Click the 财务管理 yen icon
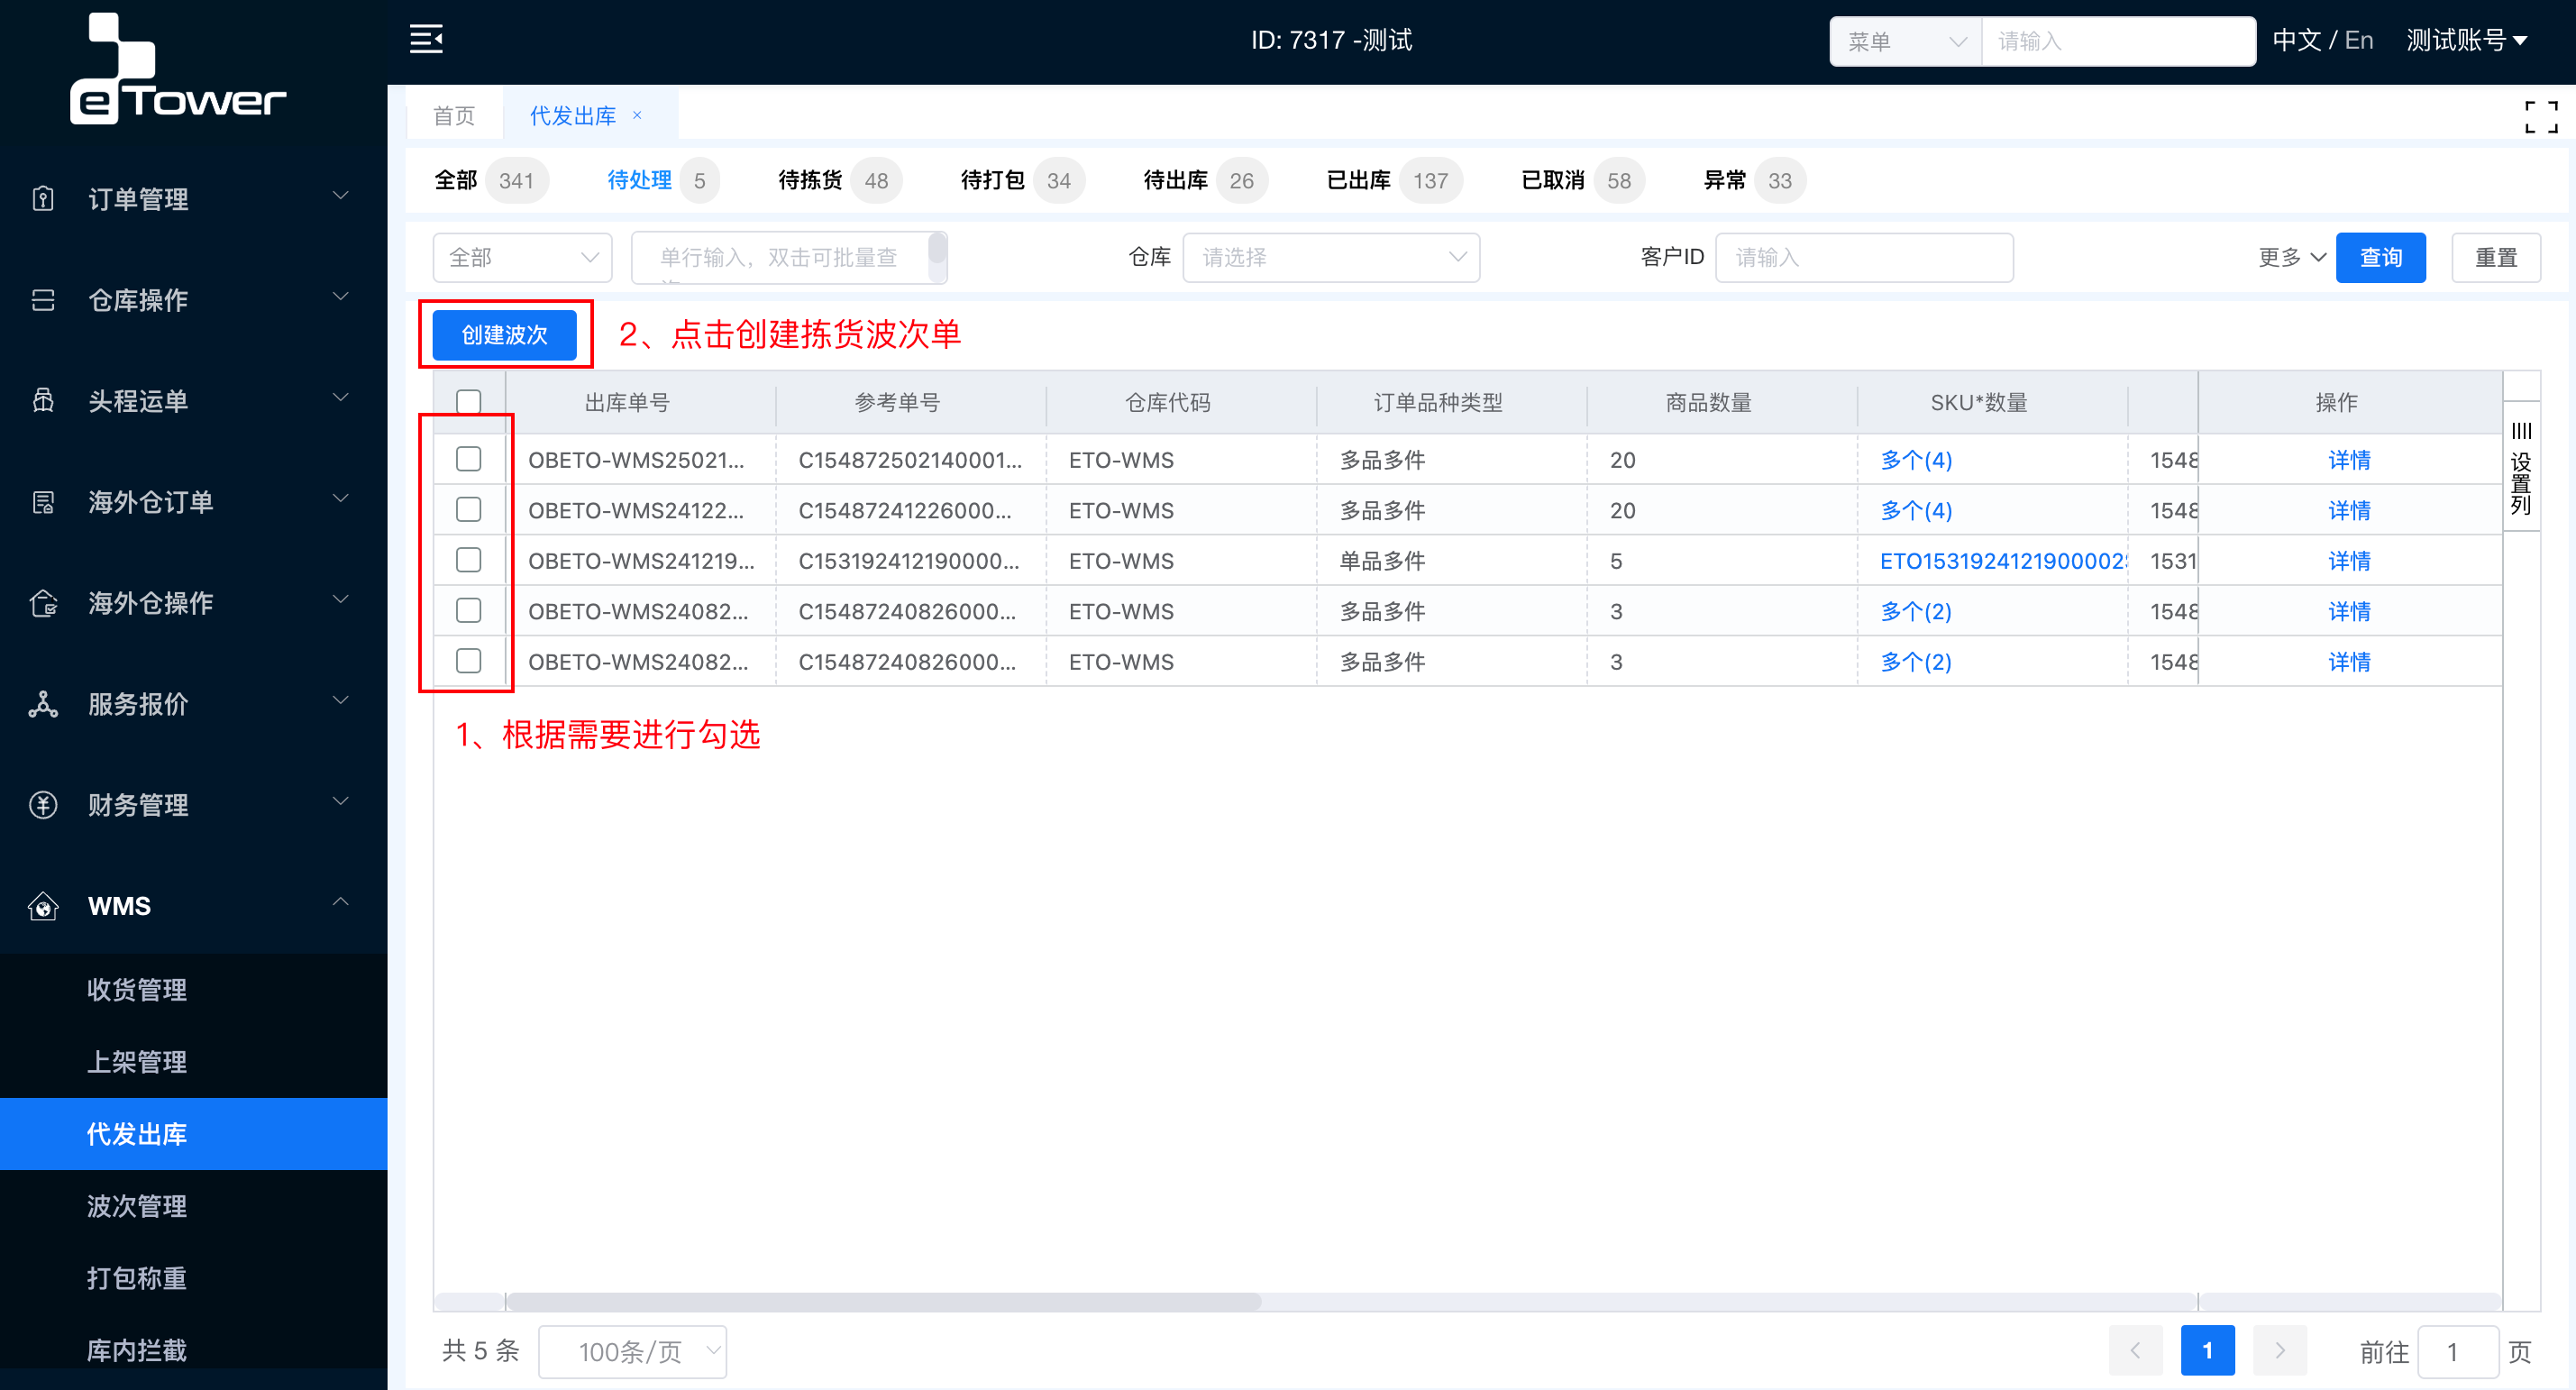 pyautogui.click(x=43, y=804)
